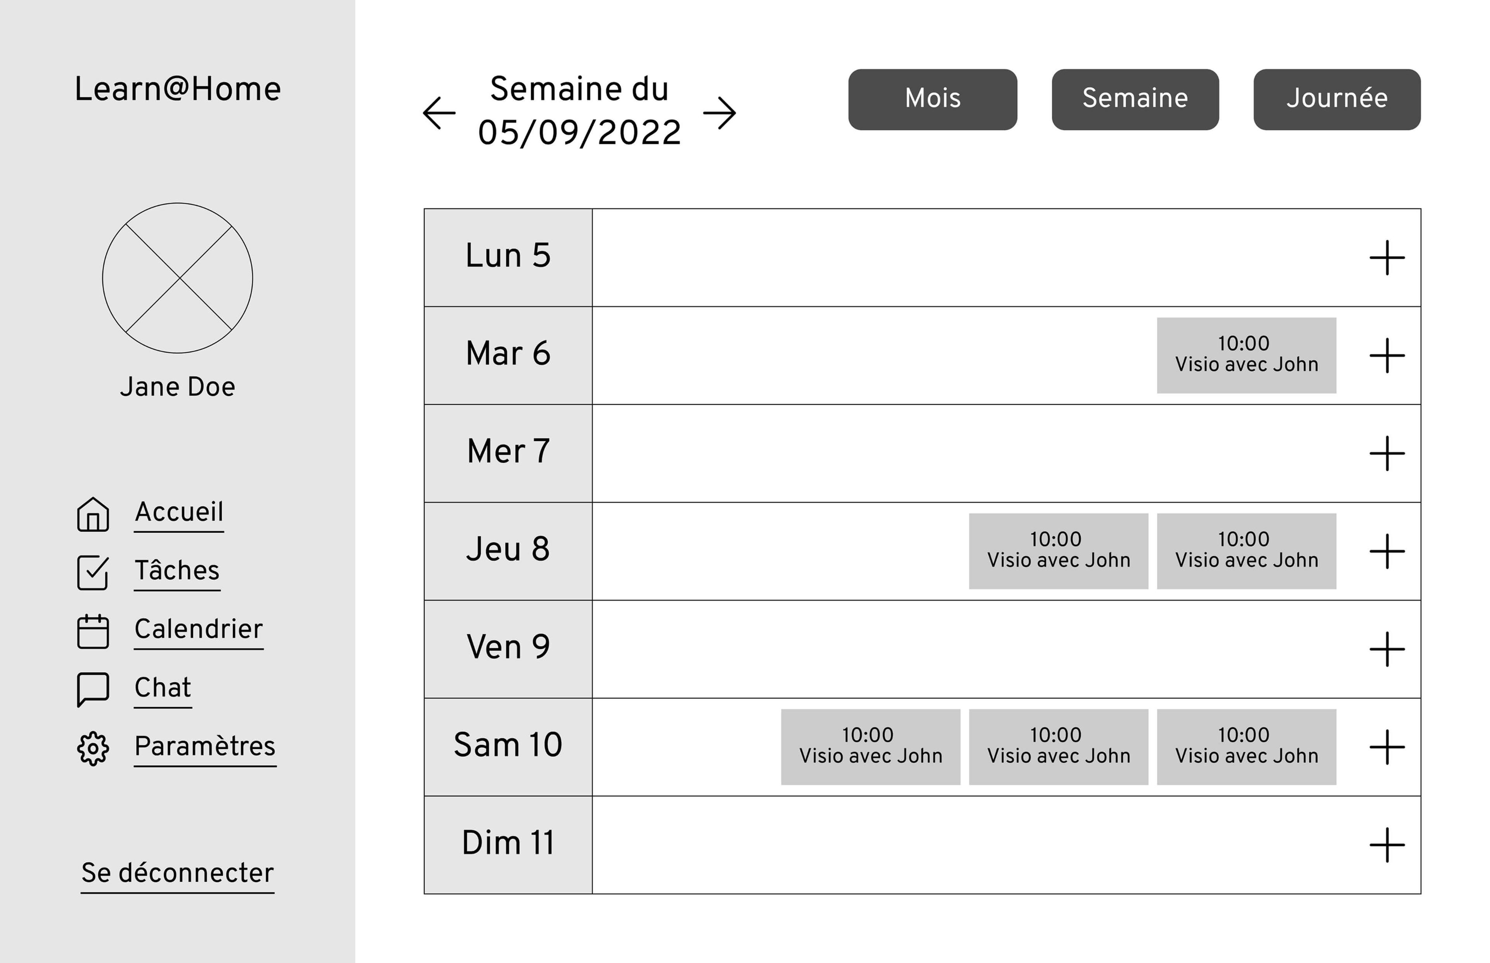Open Jane Doe's profile picture
This screenshot has height=963, width=1490.
coord(178,278)
